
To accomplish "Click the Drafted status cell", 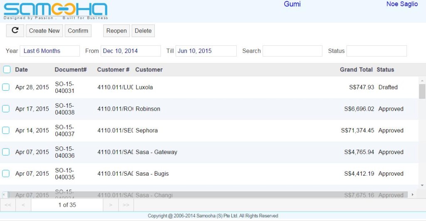I will tap(388, 87).
